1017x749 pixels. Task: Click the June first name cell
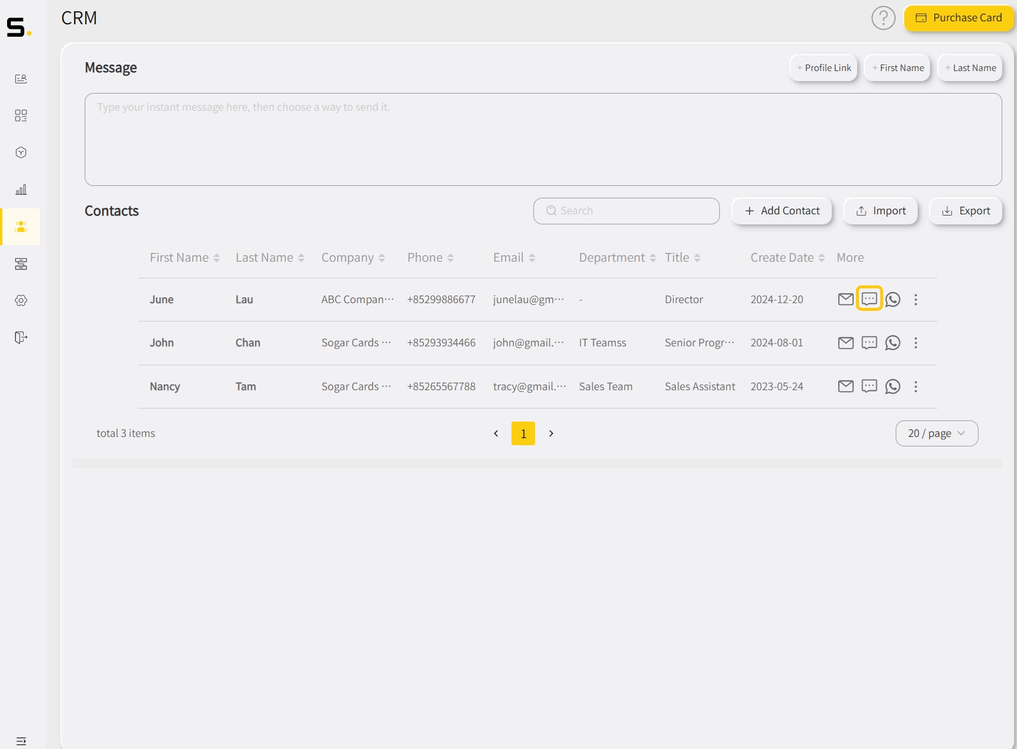[x=162, y=300]
